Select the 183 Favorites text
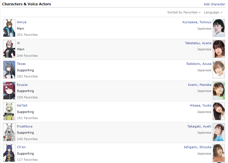 pyautogui.click(x=27, y=76)
